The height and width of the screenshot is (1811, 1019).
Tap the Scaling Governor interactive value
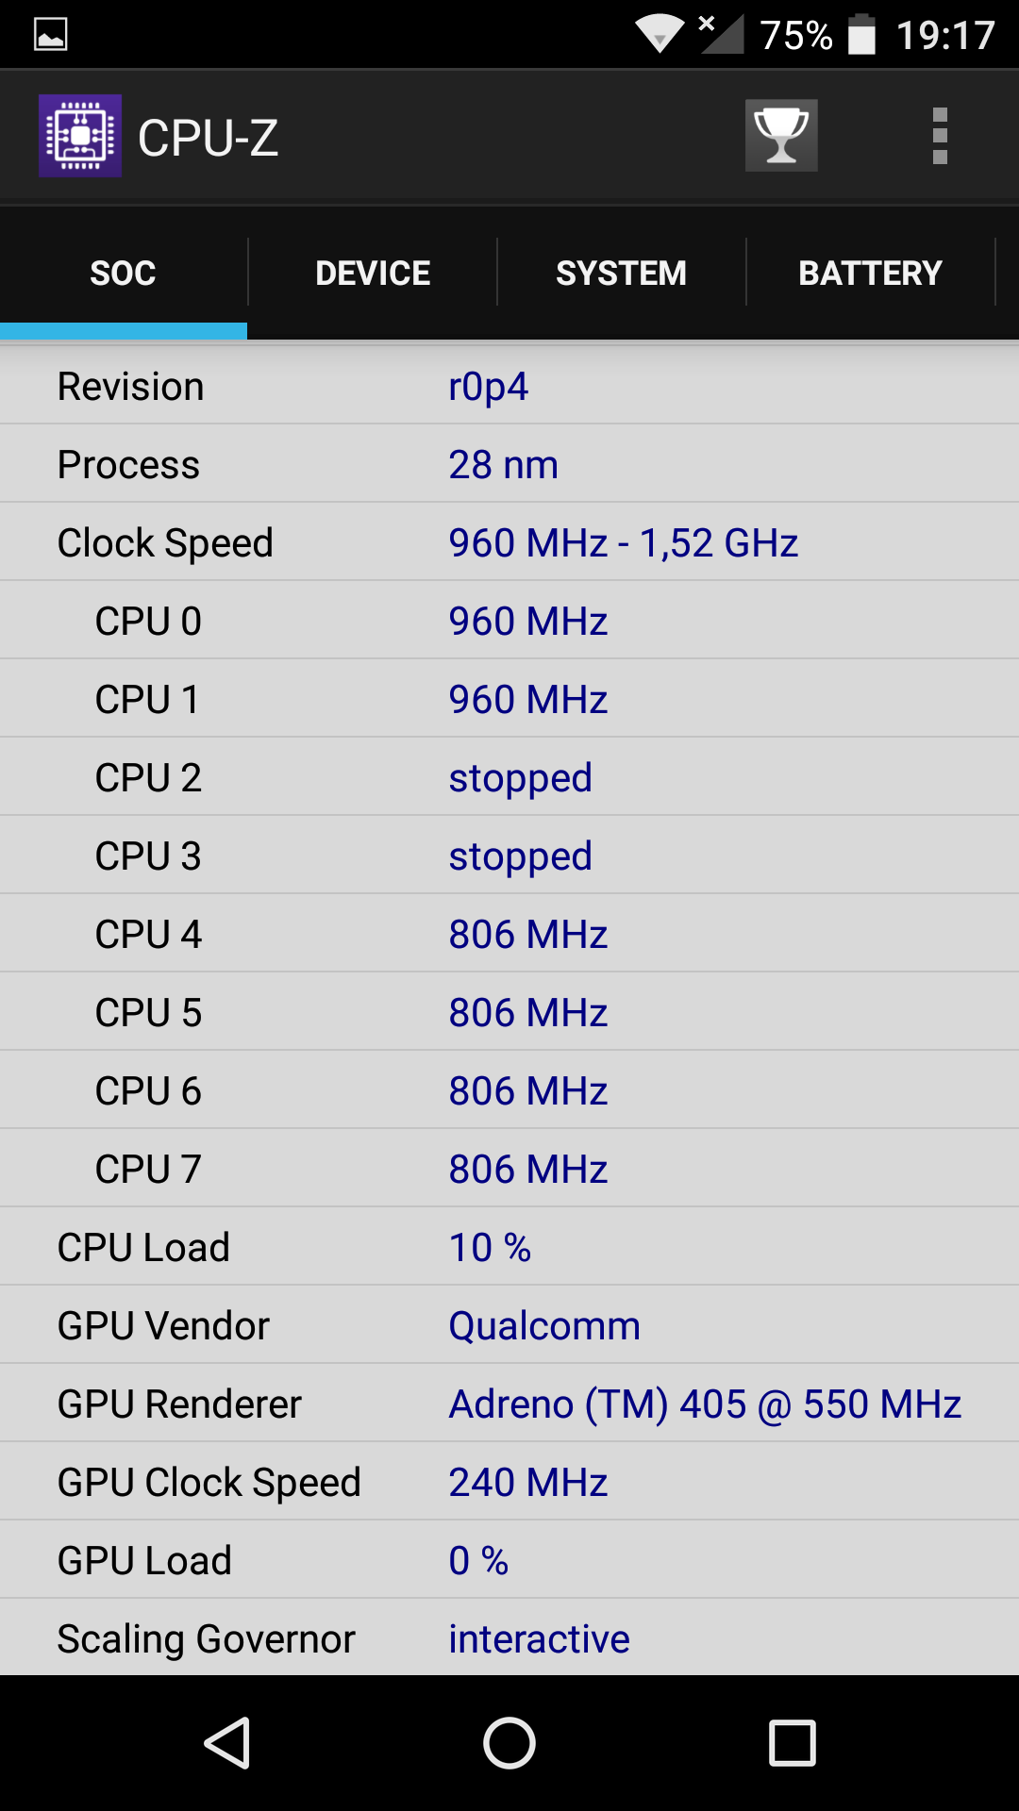coord(539,1639)
